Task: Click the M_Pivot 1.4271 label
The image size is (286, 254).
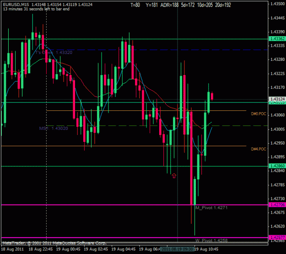Action: (211, 208)
